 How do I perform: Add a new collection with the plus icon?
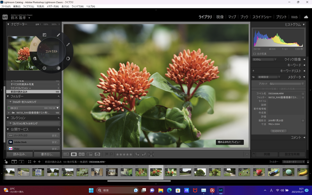coord(59,118)
